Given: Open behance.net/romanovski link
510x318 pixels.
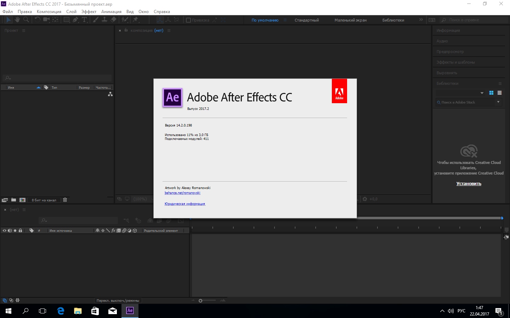Looking at the screenshot, I should click(x=182, y=193).
